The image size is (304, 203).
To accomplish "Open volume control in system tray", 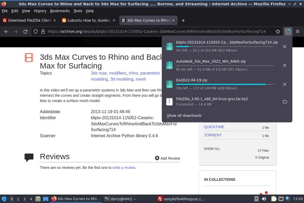I will pos(264,199).
